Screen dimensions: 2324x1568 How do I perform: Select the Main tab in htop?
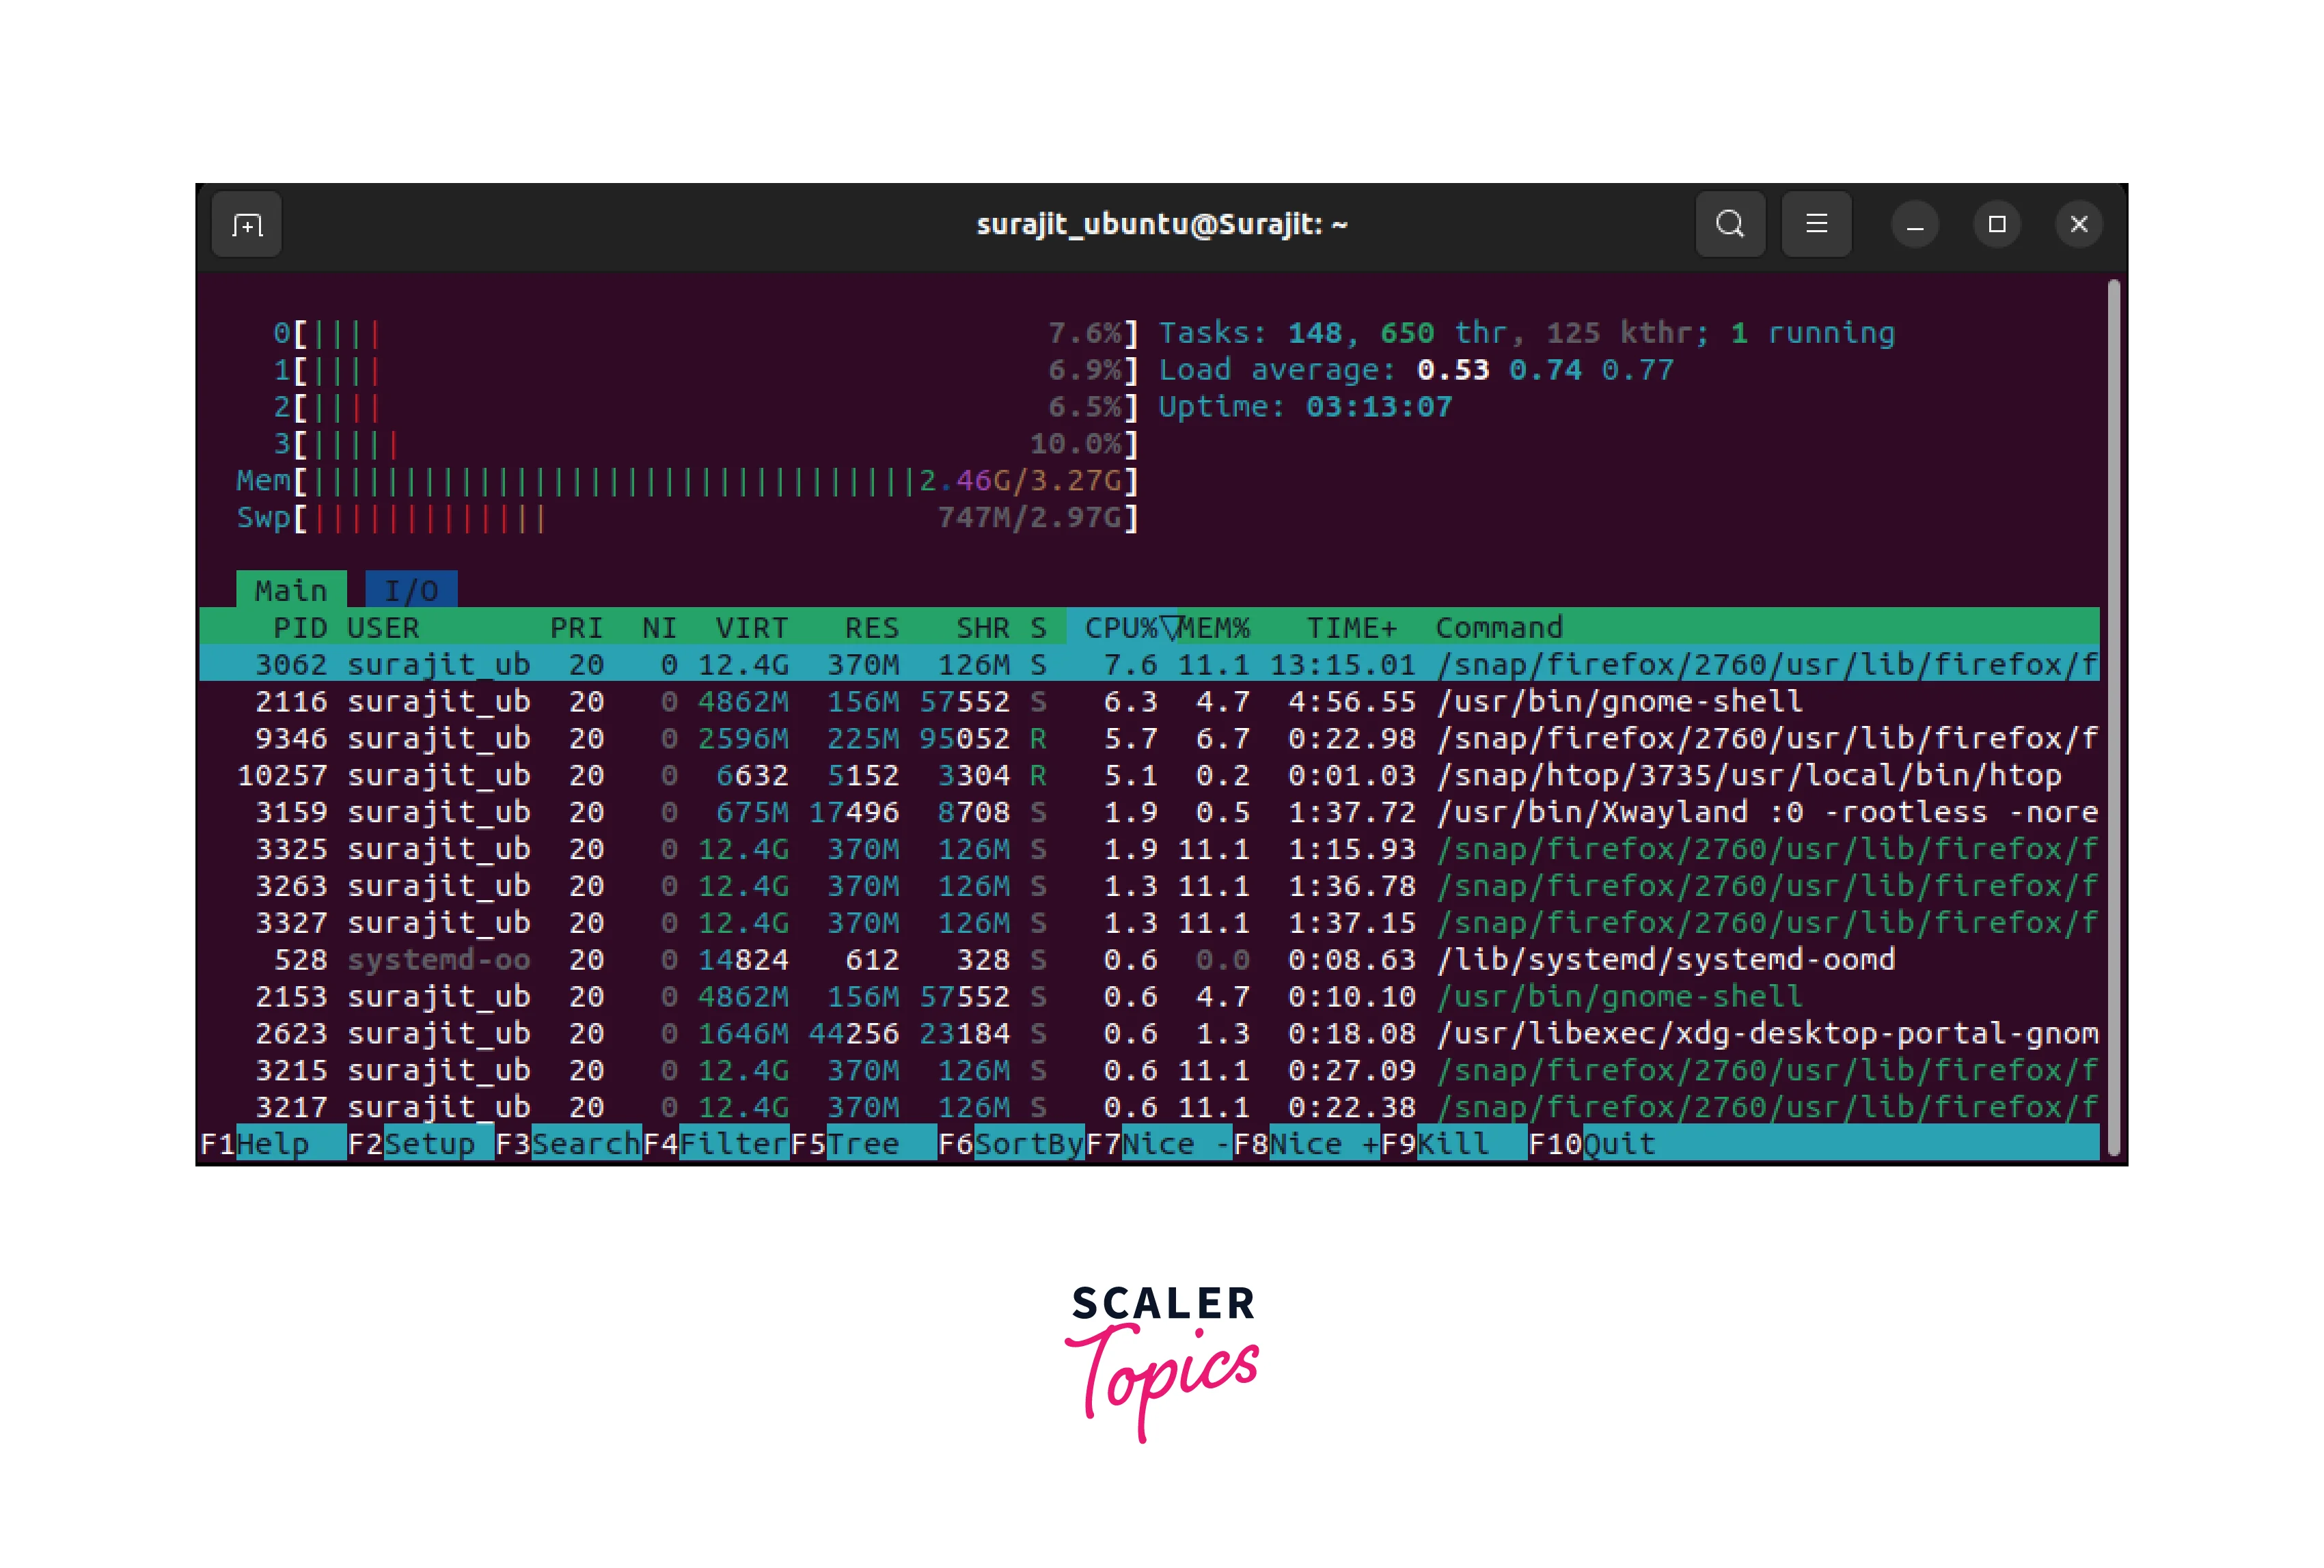pyautogui.click(x=291, y=591)
